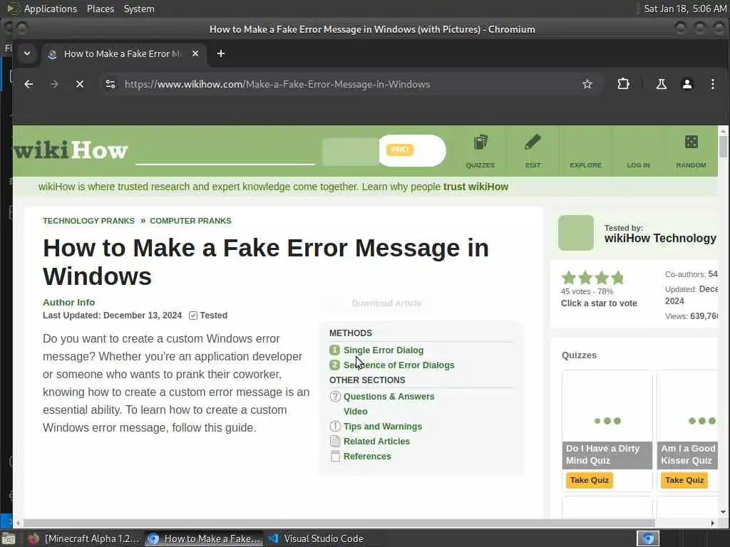Click the forward navigation arrow
730x547 pixels.
[x=54, y=84]
